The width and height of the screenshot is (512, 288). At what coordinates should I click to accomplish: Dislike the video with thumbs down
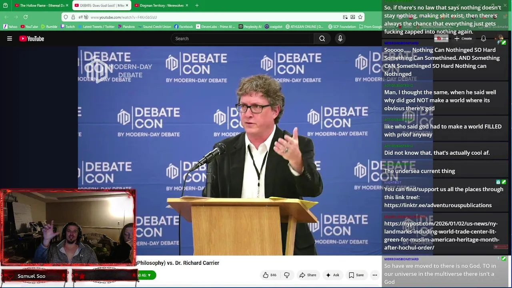(287, 275)
